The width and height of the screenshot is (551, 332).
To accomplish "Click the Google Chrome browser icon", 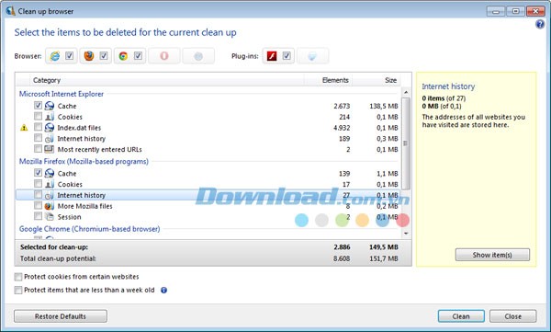I will pos(123,56).
